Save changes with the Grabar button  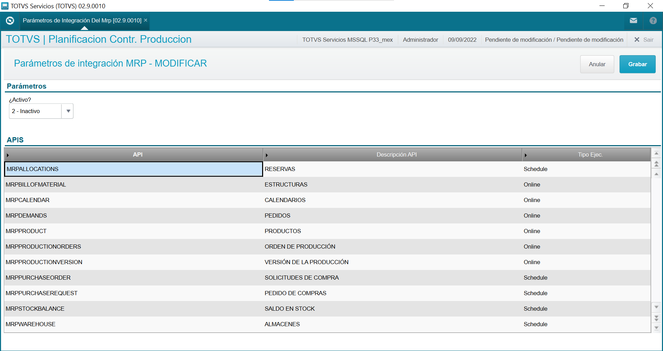pyautogui.click(x=637, y=64)
